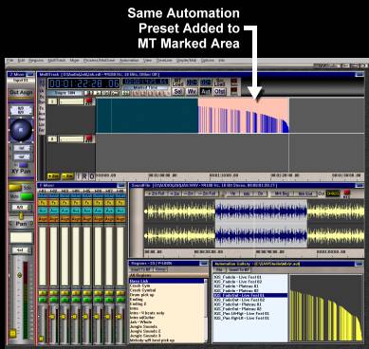Adjust the fader on F Mixer channel 2
This screenshot has width=369, height=349.
tap(52, 317)
